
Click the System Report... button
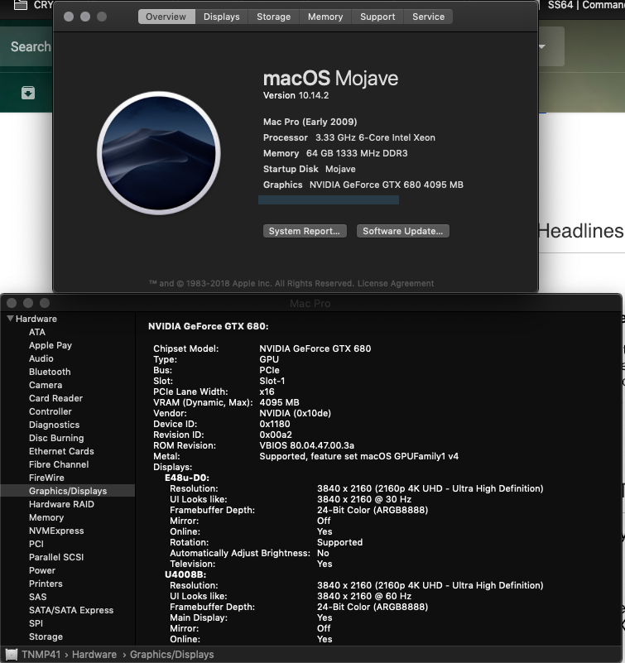pyautogui.click(x=305, y=231)
